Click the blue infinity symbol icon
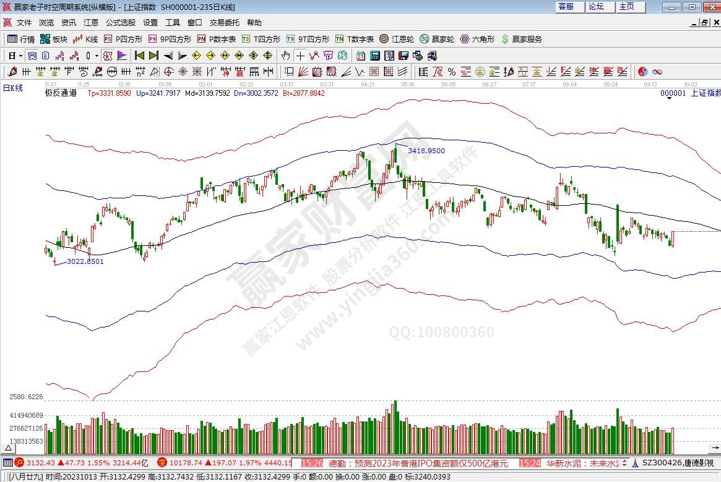This screenshot has height=482, width=721. coord(657,71)
